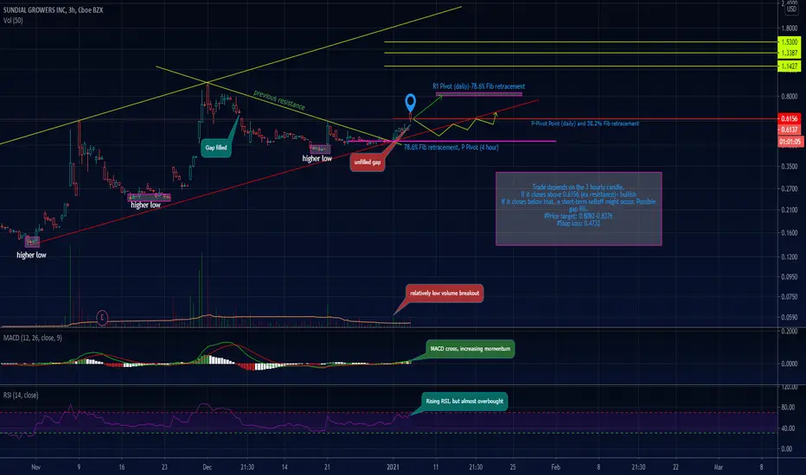Open the RSI (14, close) indicator legend
The width and height of the screenshot is (806, 475).
pyautogui.click(x=21, y=395)
